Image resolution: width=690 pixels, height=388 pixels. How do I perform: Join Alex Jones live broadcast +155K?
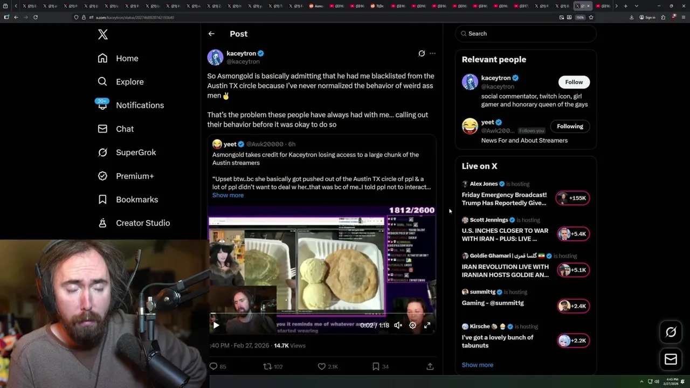(573, 198)
